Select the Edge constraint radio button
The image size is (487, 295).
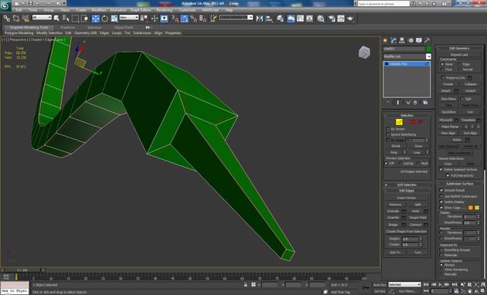pos(460,64)
